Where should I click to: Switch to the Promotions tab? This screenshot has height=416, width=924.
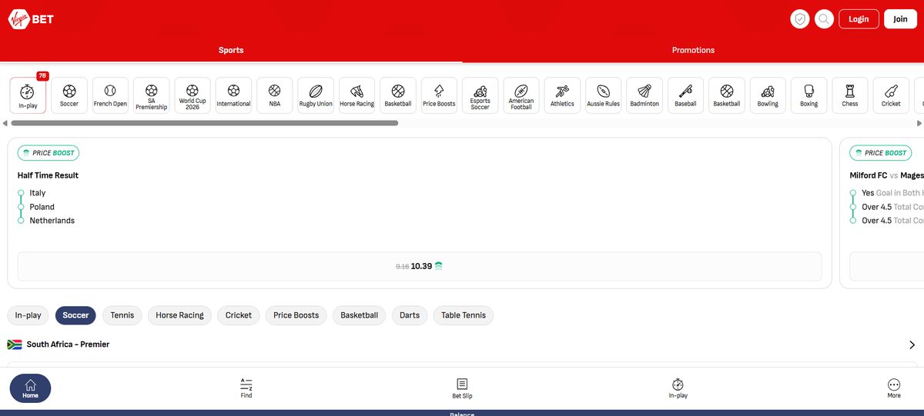click(x=693, y=50)
